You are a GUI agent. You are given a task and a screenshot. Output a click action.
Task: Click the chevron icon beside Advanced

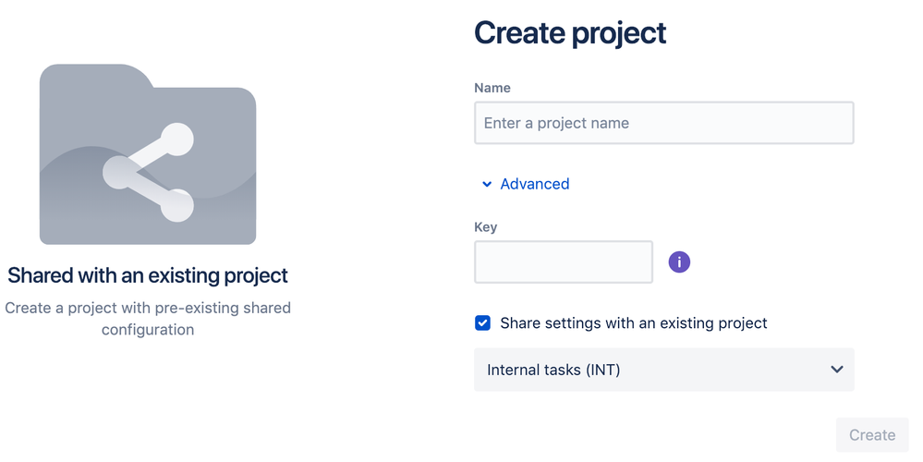tap(487, 185)
